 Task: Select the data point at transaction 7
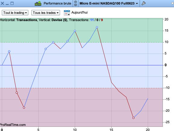click(x=53, y=42)
